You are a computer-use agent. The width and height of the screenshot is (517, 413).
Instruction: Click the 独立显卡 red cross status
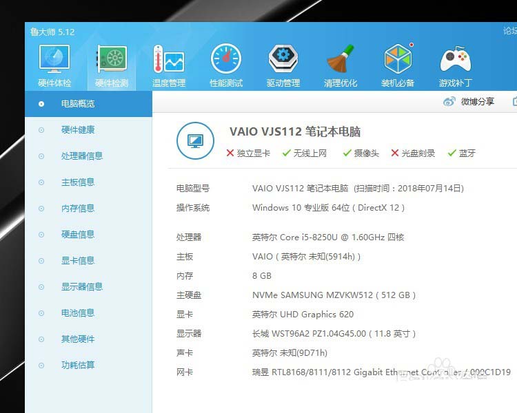(248, 153)
